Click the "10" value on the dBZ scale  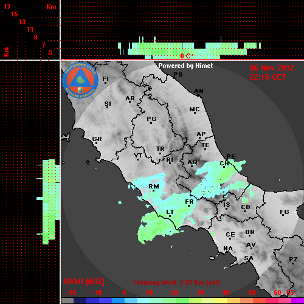150,292
